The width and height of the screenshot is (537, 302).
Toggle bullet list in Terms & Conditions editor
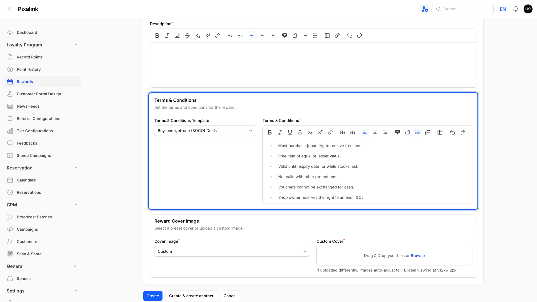[418, 132]
